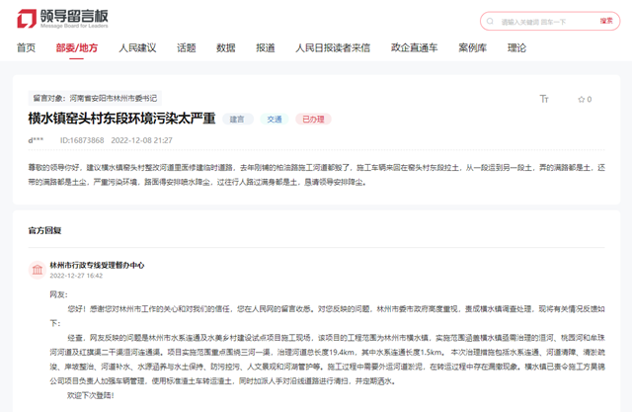Screen dimensions: 632x412
Task: Click the 交通 topic tag
Action: click(x=274, y=120)
